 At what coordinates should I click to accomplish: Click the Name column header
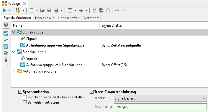coord(55,25)
